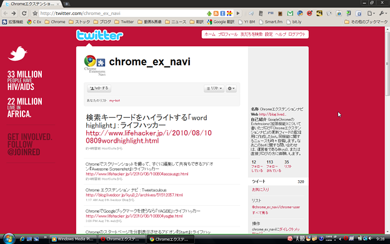Image resolution: width=390 pixels, height=244 pixels.
Task: Click the Gmail checker extension icon
Action: click(x=290, y=13)
